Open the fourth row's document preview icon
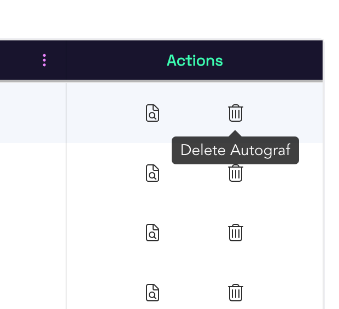 (x=153, y=292)
